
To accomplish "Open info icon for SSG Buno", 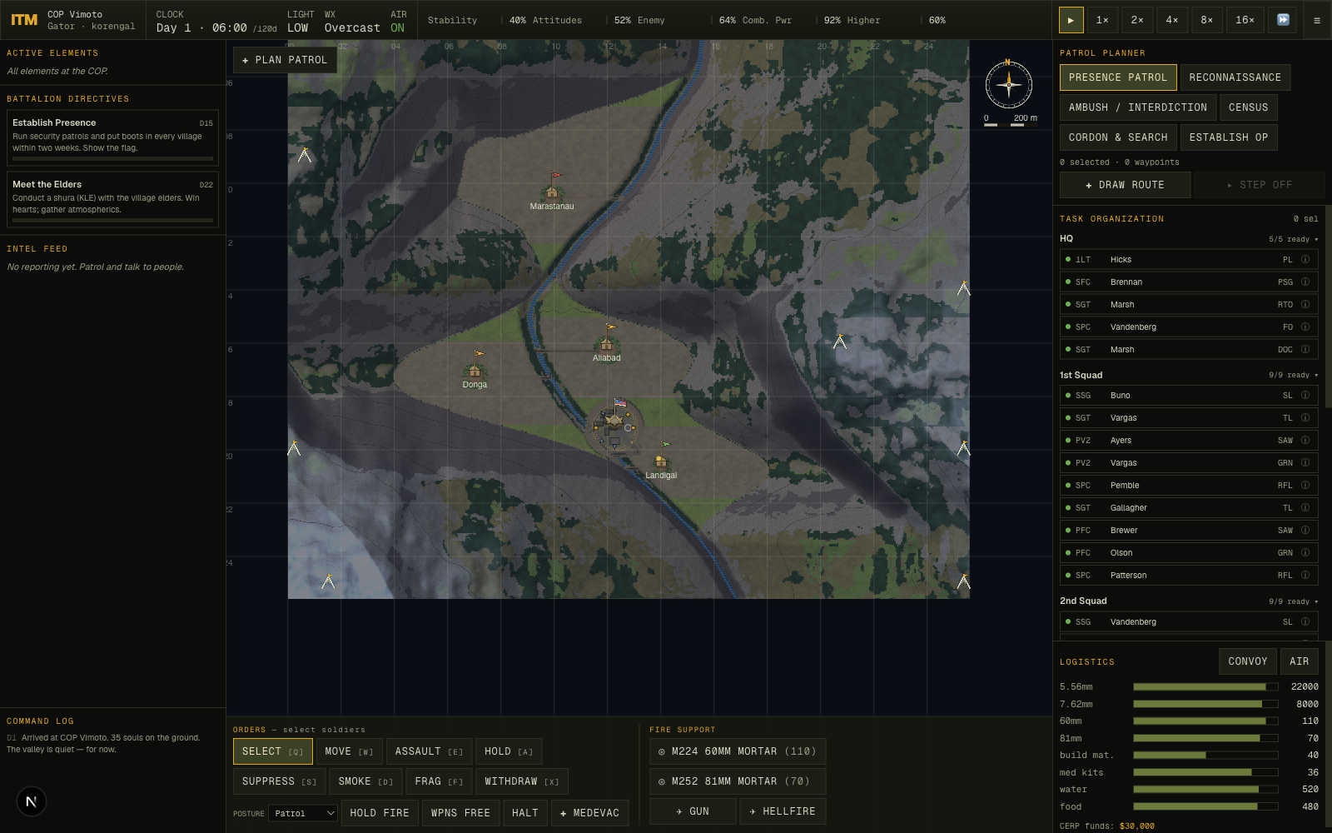I will [1305, 395].
